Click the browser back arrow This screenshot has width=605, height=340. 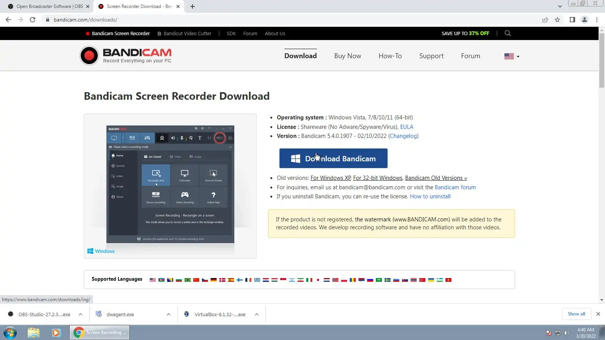(x=8, y=20)
